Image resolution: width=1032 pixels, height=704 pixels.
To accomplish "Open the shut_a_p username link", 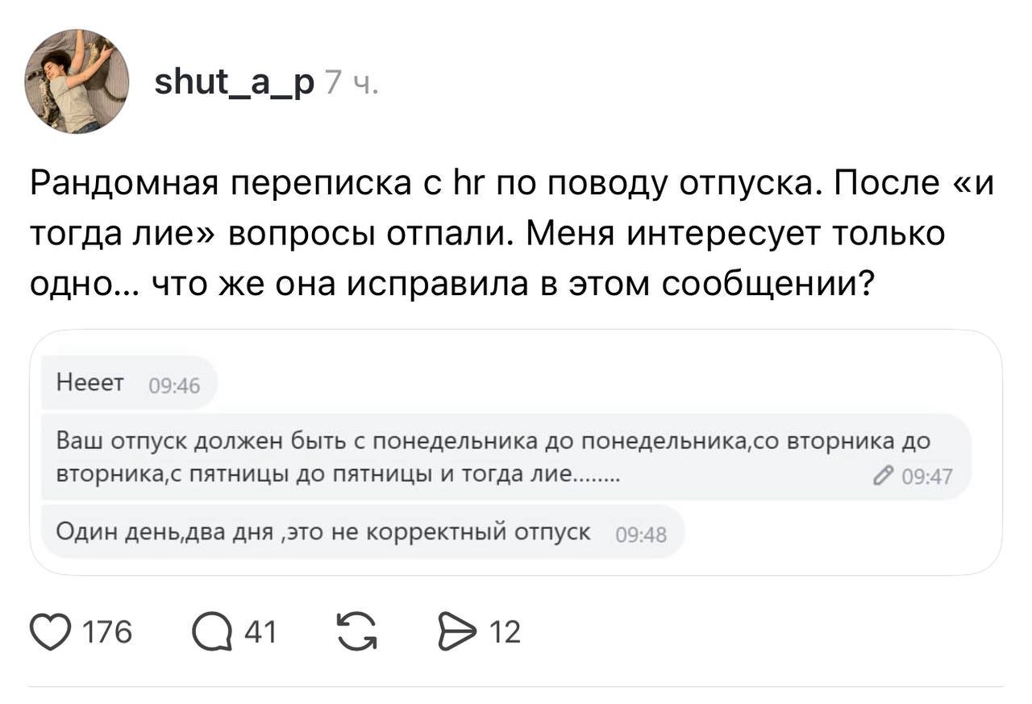I will [x=234, y=81].
